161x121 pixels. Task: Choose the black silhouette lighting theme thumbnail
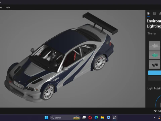tap(155, 64)
